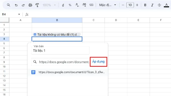Format as percent
This screenshot has height=96, width=171.
pyautogui.click(x=70, y=5)
